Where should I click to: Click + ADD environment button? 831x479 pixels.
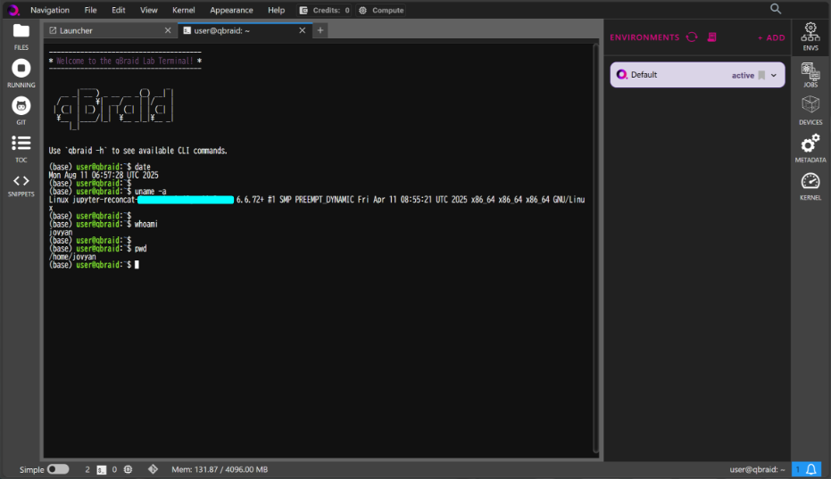pyautogui.click(x=771, y=37)
